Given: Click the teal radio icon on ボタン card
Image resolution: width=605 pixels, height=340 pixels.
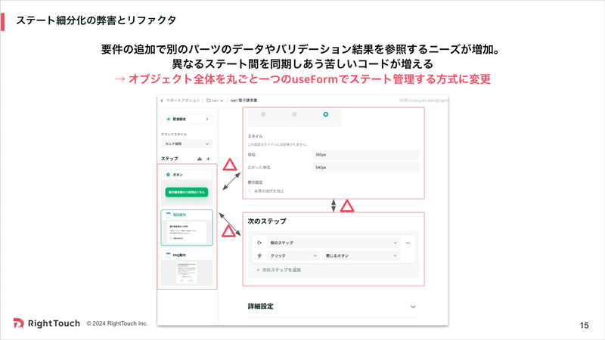Looking at the screenshot, I should click(x=168, y=175).
